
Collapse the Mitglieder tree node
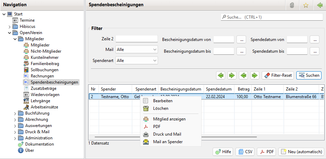tap(15, 39)
